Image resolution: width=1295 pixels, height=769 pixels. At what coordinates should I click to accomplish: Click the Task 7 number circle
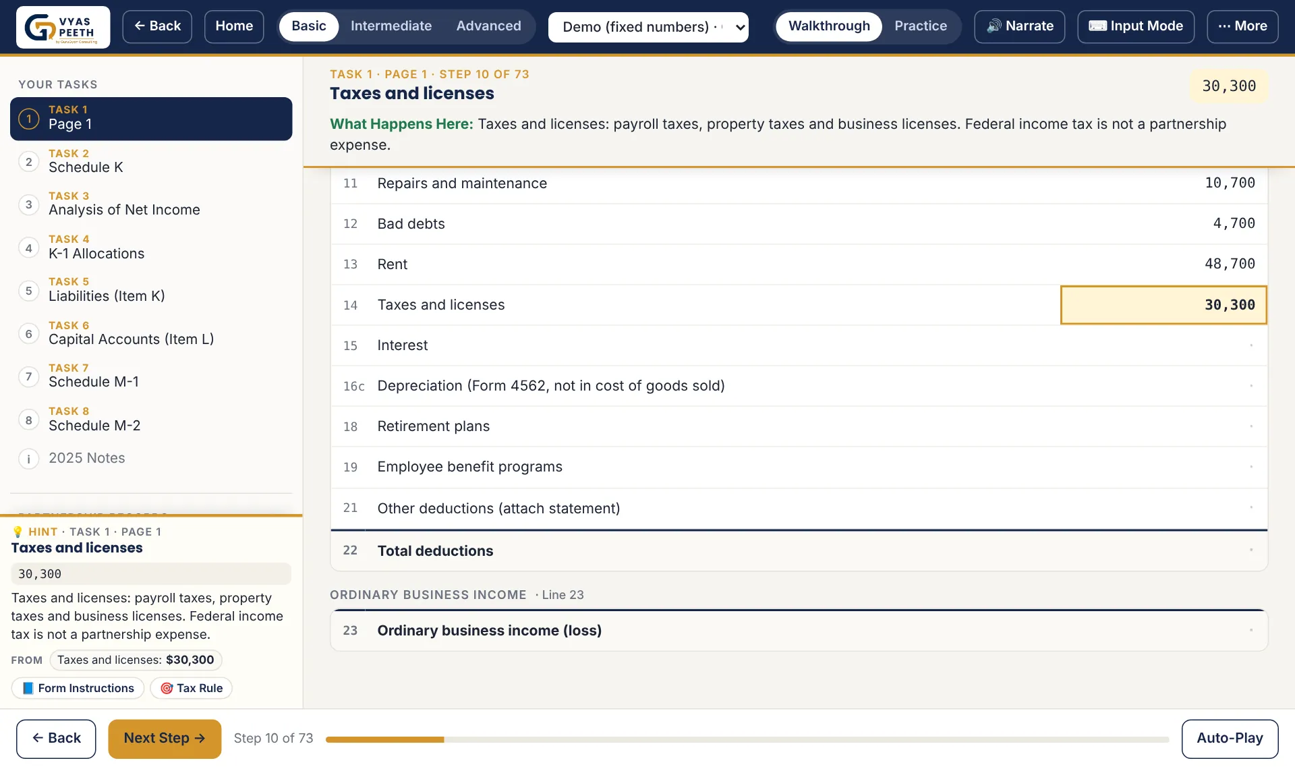(28, 376)
